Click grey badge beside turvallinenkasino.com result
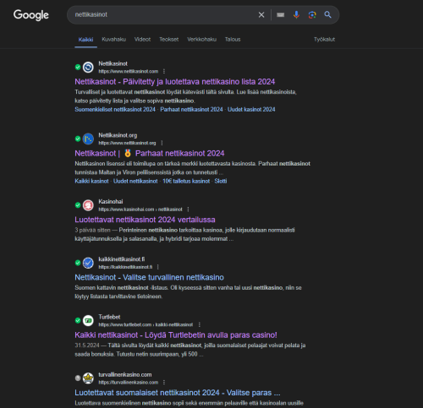The height and width of the screenshot is (408, 423). 78,378
